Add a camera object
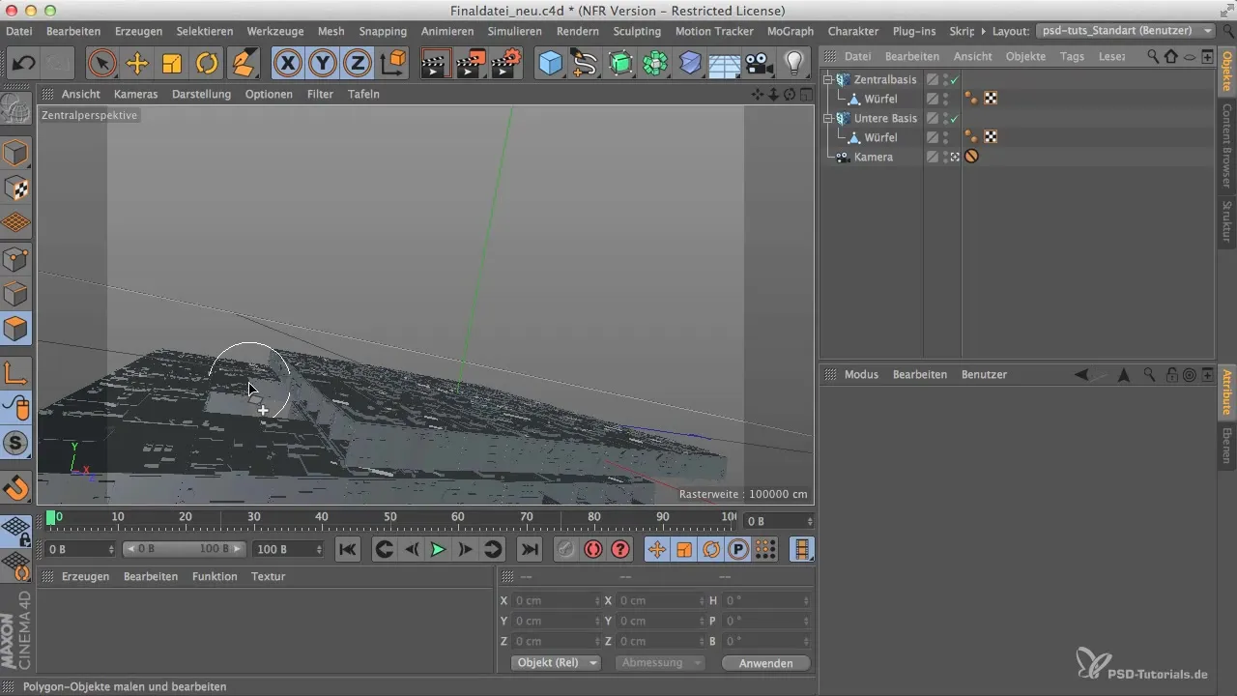 point(760,64)
